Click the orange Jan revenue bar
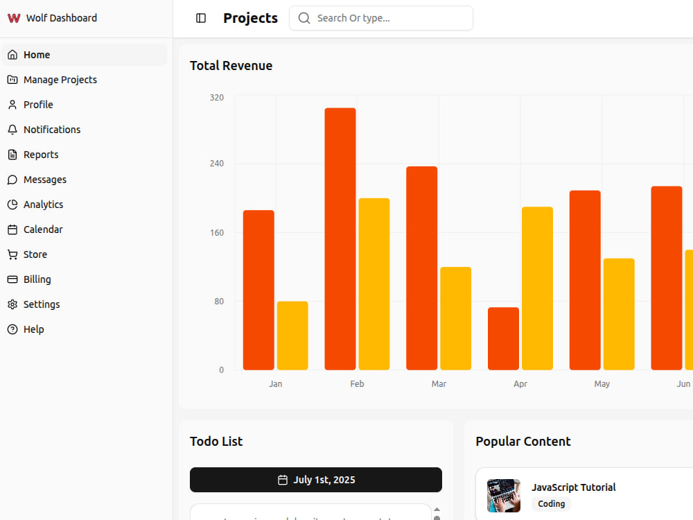693x520 pixels. pos(258,290)
